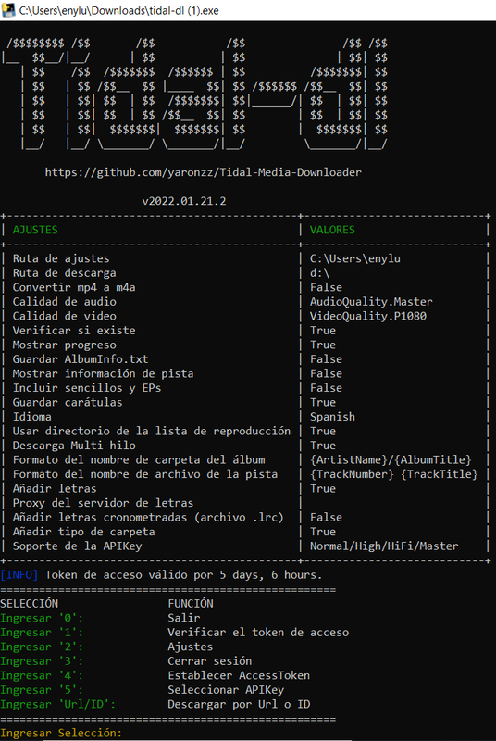Click the Ingresar '4': option
Viewport: 496px width, 741px height.
tap(42, 675)
